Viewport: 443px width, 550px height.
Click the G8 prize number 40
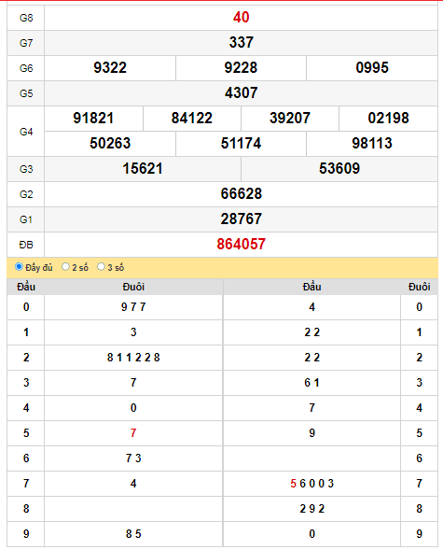pyautogui.click(x=241, y=17)
